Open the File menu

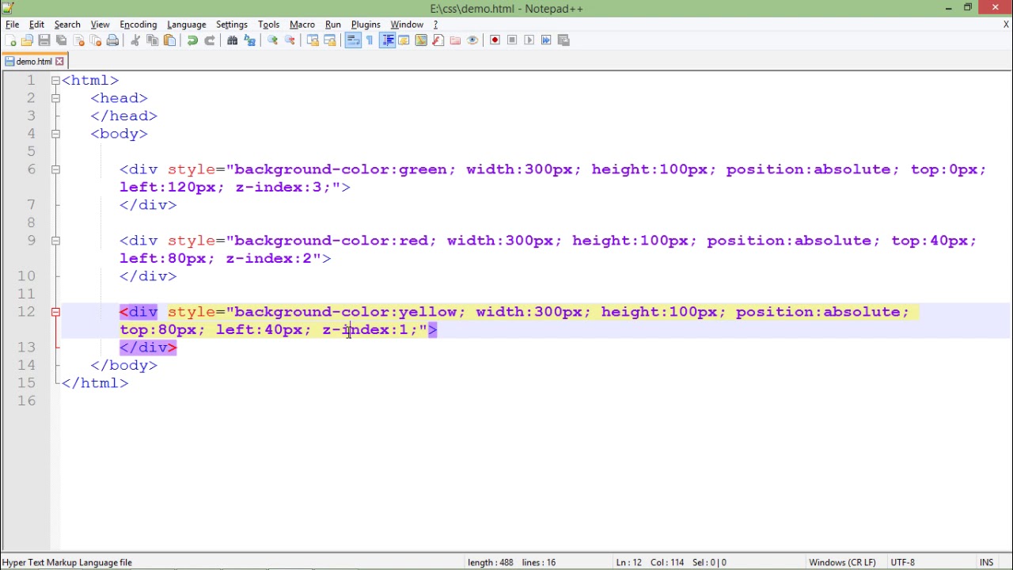13,25
